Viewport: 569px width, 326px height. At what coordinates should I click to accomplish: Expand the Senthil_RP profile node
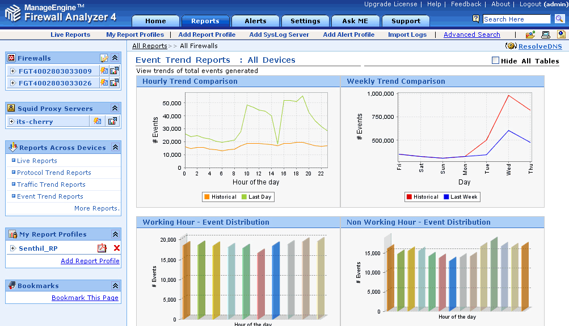coord(12,248)
